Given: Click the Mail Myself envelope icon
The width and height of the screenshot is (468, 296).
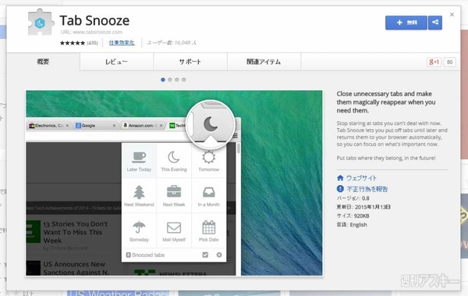Looking at the screenshot, I should (x=174, y=227).
